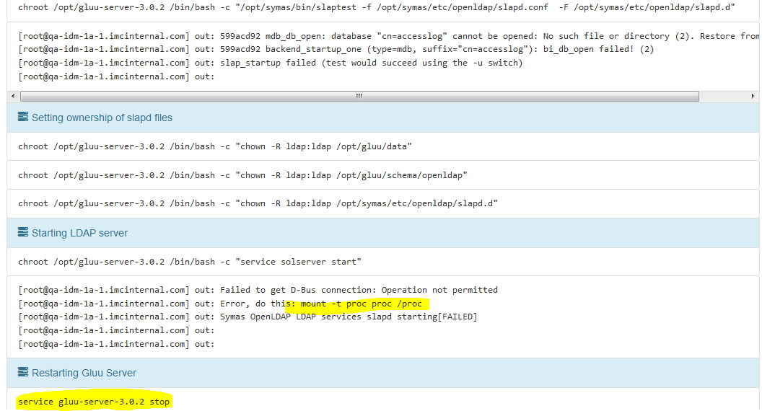
Task: Click the chown /opt/symas/etc/openldap/slapd.d command
Action: tap(258, 203)
